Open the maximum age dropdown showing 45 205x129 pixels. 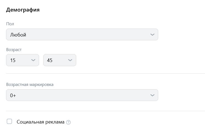click(59, 60)
